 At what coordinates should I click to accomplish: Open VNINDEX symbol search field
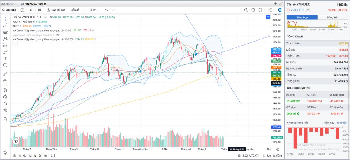(x=9, y=10)
